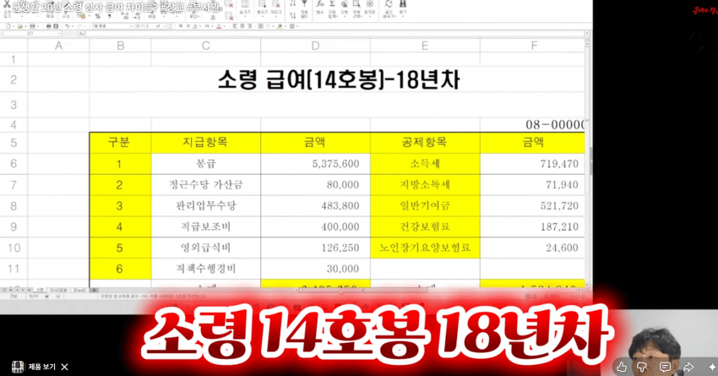Toggle Bold formatting in toolbar
This screenshot has height=376, width=718.
coord(181,26)
